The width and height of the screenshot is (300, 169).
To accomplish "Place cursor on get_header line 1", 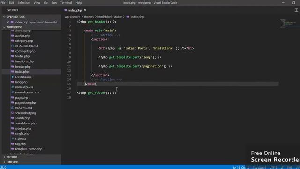I will [97, 22].
